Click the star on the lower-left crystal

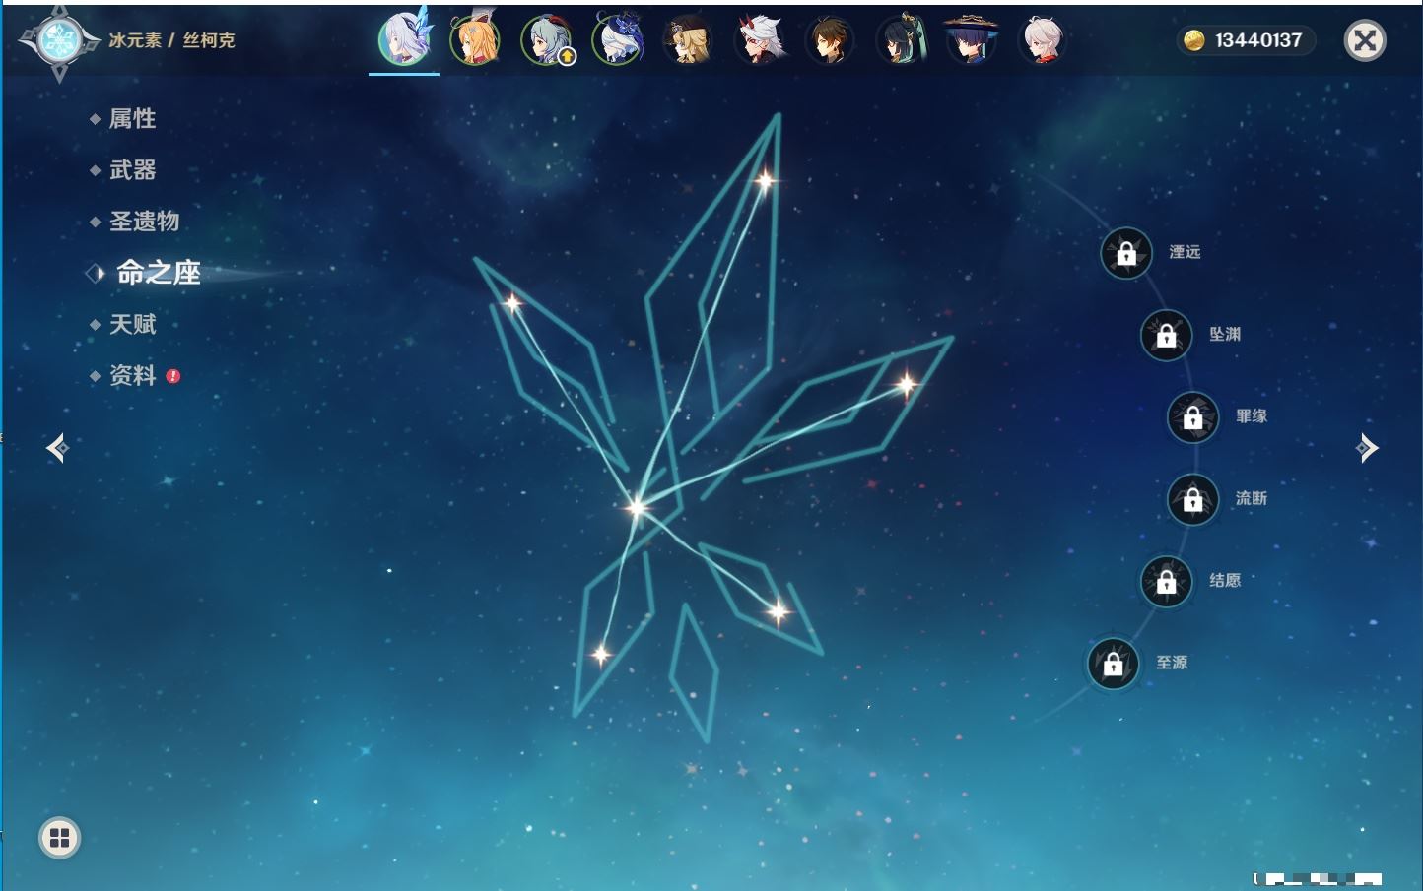600,654
